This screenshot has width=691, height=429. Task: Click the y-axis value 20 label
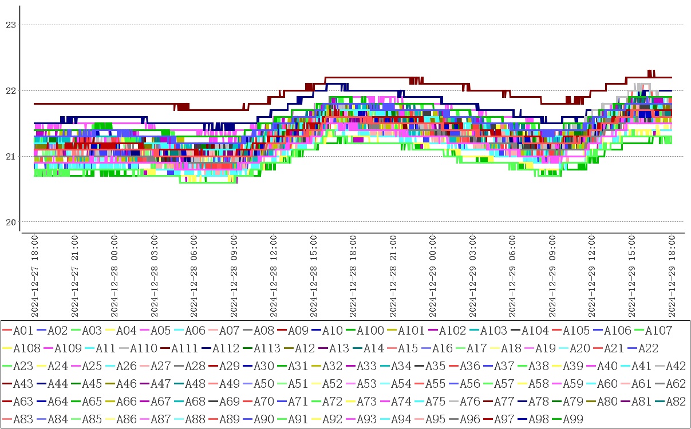(9, 222)
